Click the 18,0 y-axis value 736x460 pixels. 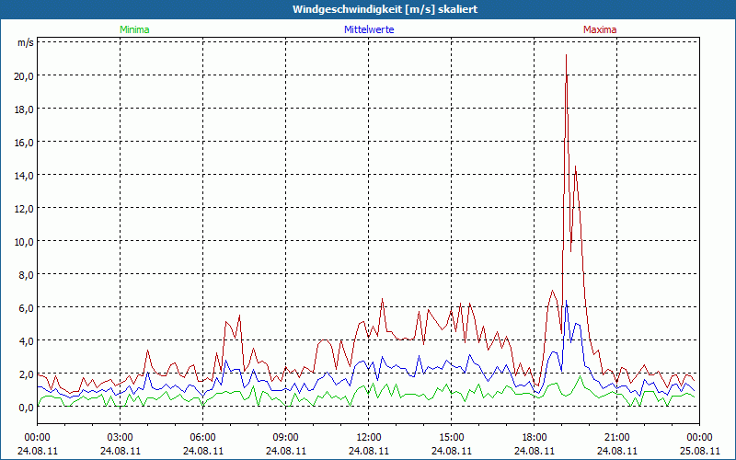tap(25, 109)
